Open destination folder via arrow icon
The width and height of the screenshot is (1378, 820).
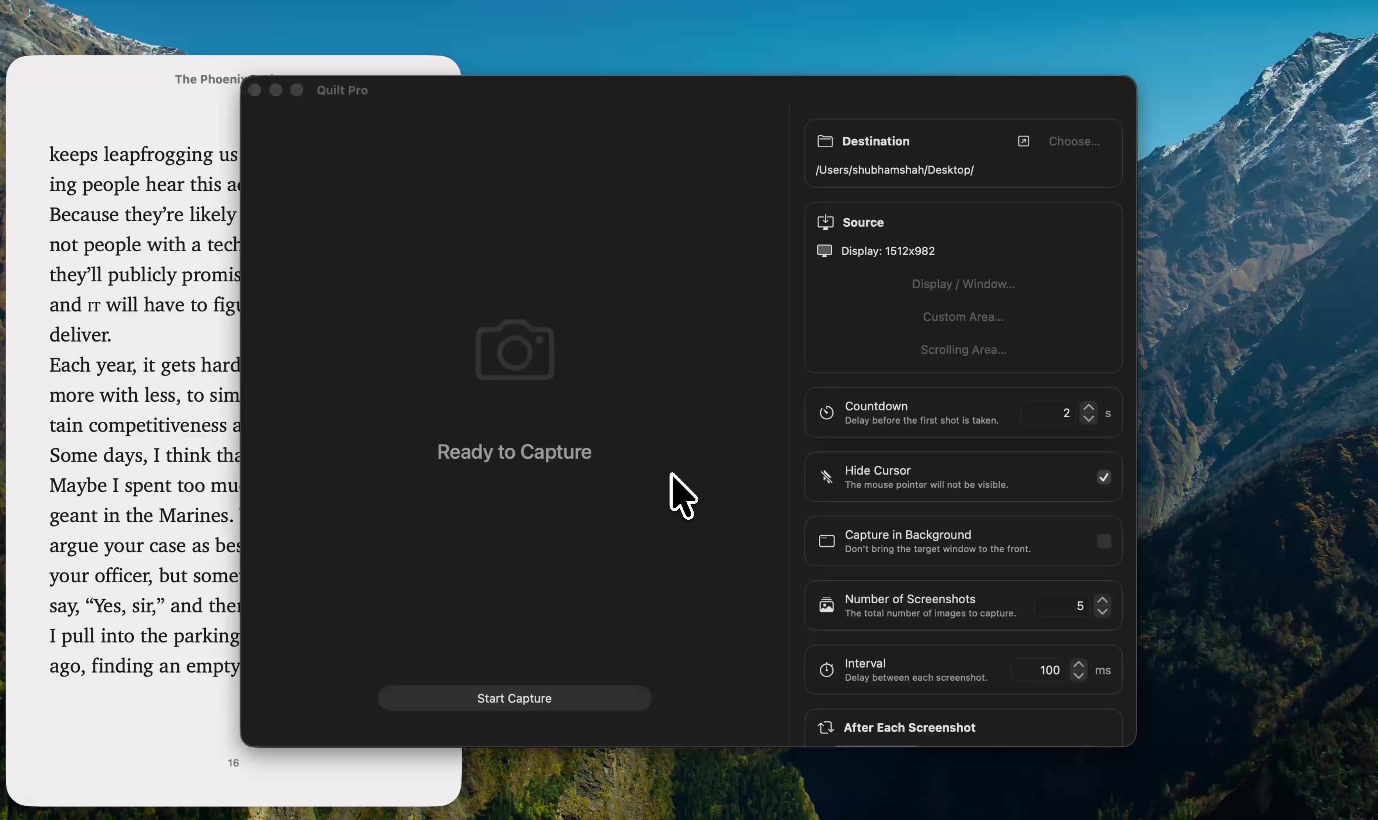point(1023,142)
